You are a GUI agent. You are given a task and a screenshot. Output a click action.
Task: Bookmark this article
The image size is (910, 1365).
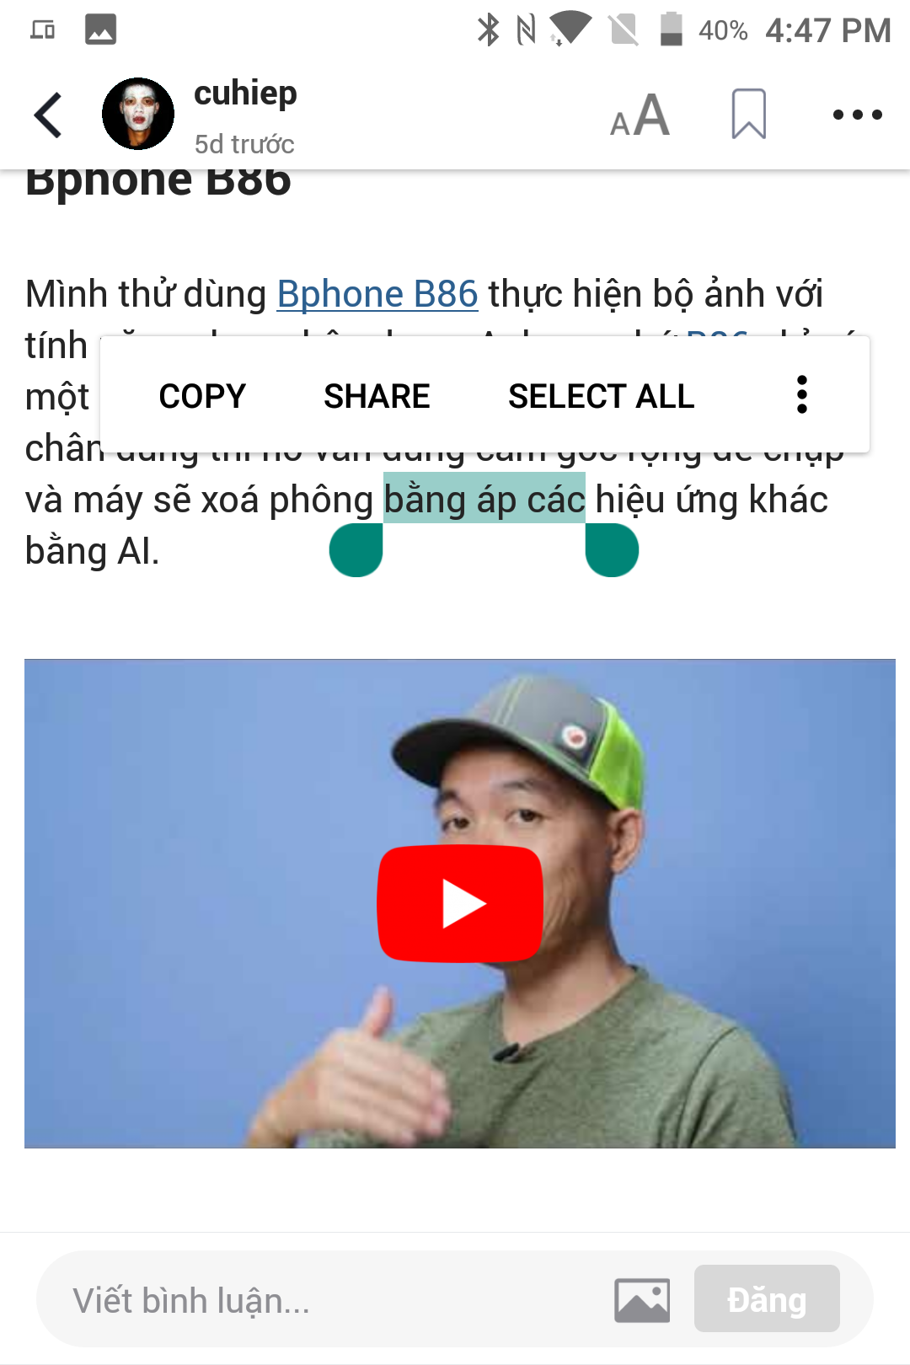pyautogui.click(x=749, y=114)
